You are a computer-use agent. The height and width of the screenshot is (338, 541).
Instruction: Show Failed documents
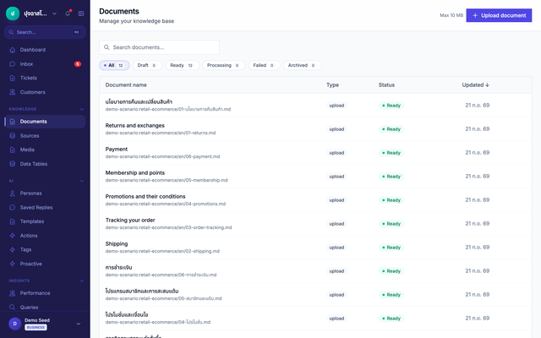pos(264,65)
